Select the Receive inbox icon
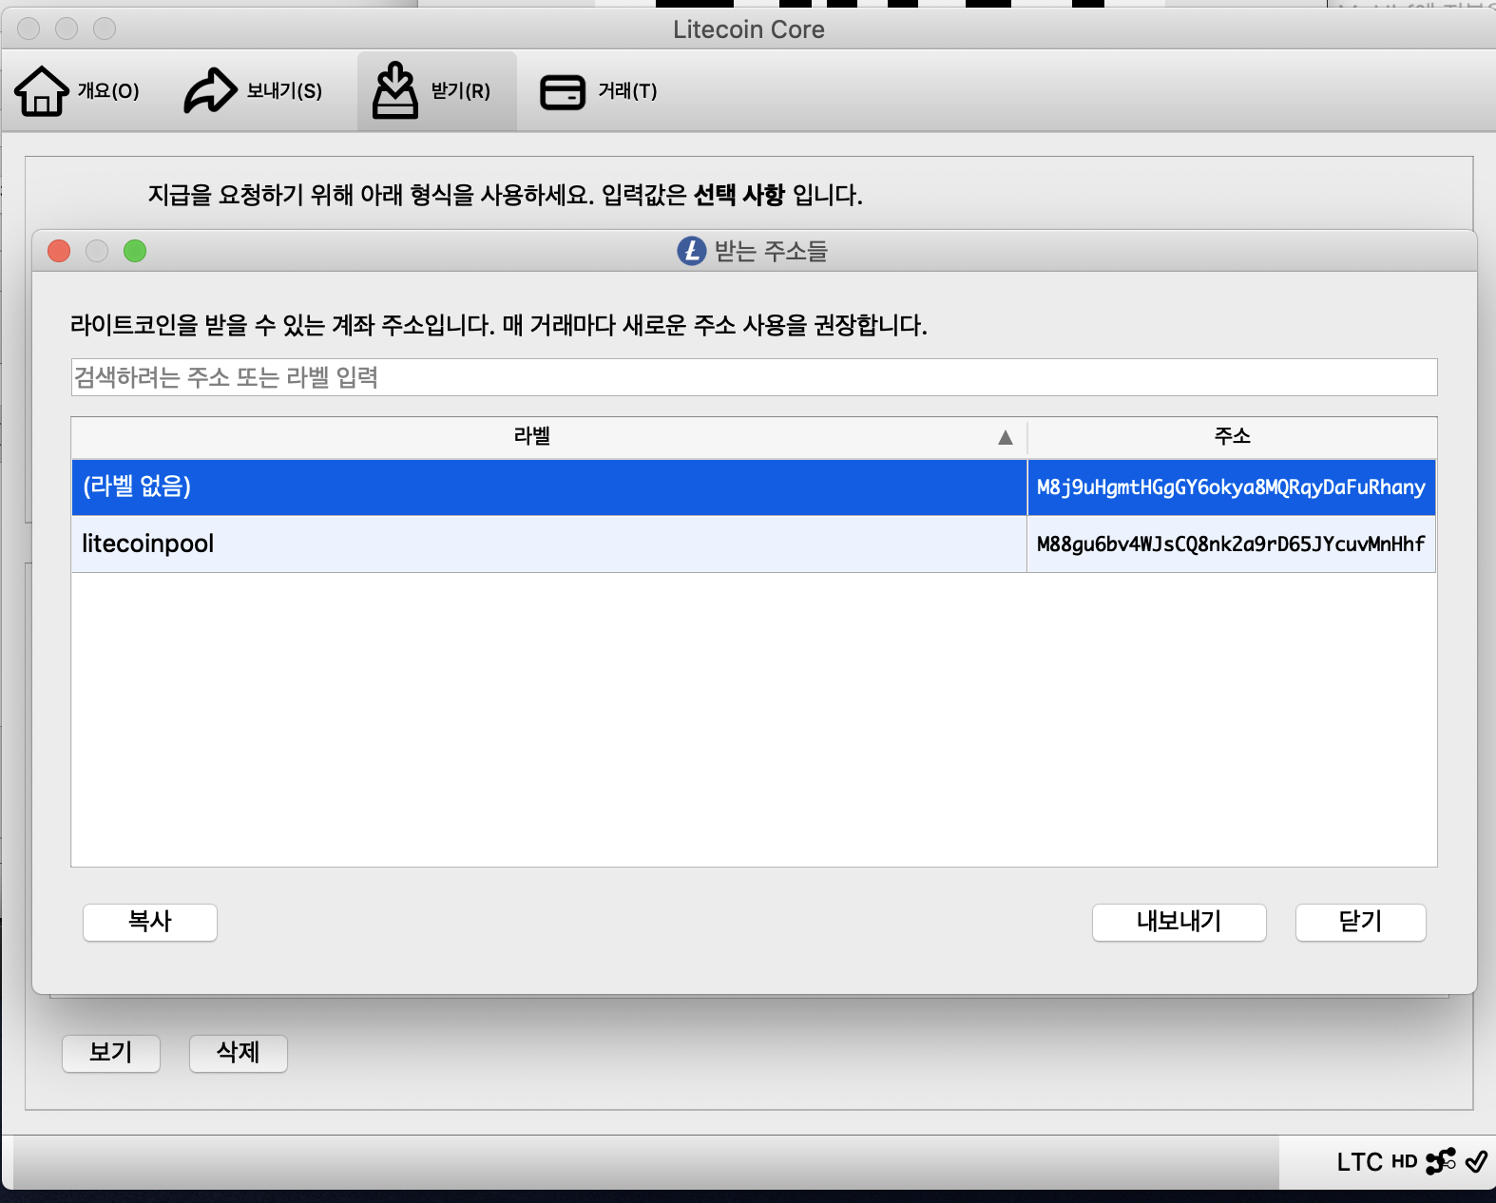Image resolution: width=1496 pixels, height=1203 pixels. click(395, 90)
